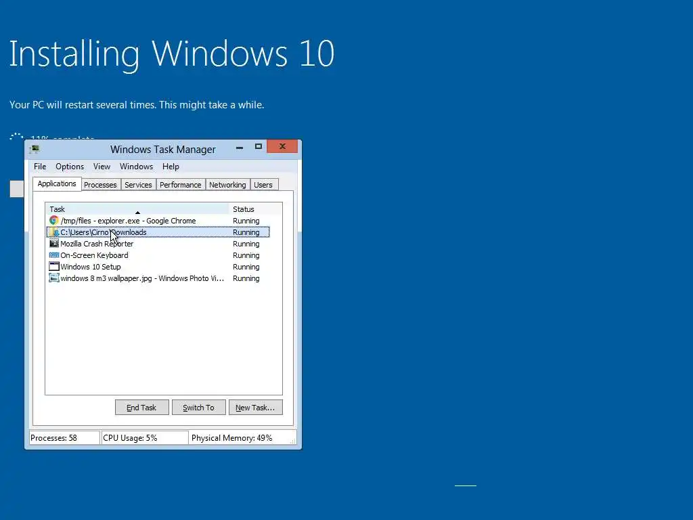
Task: Select the Windows 10 Setup task
Action: 158,266
